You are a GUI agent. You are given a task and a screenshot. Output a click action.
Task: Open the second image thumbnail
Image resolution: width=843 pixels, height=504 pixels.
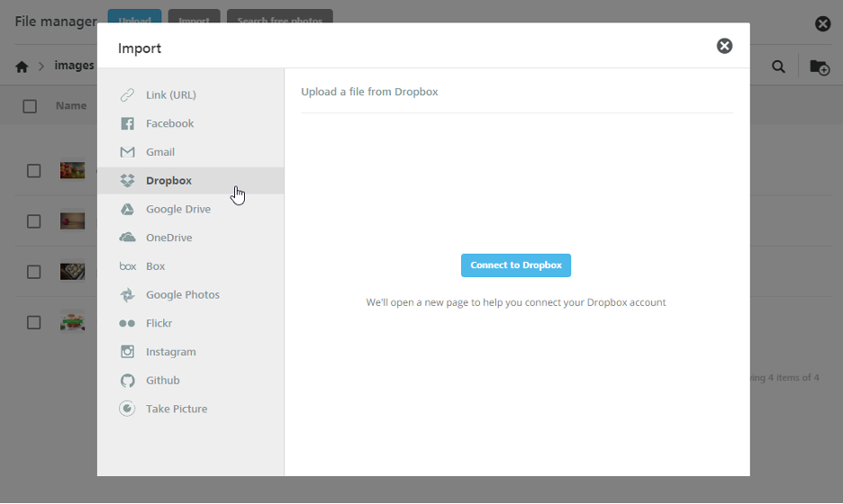pos(73,220)
